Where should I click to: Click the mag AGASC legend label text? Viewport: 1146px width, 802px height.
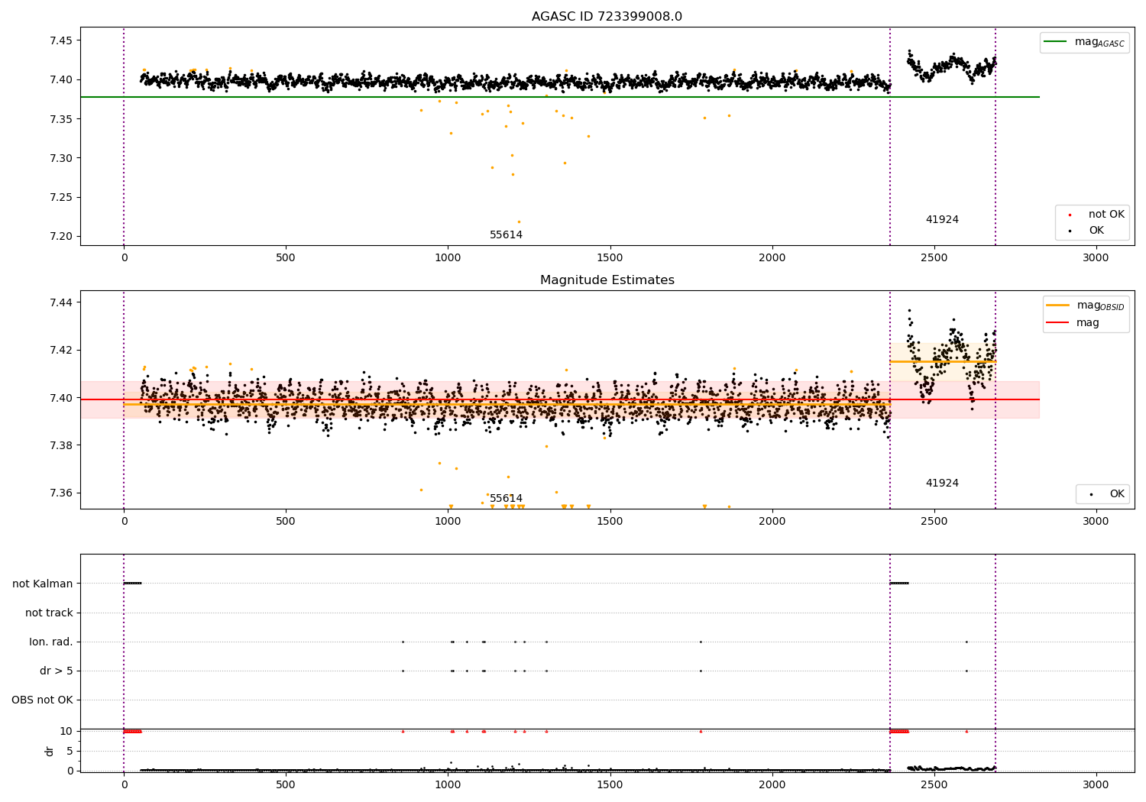(x=1099, y=43)
